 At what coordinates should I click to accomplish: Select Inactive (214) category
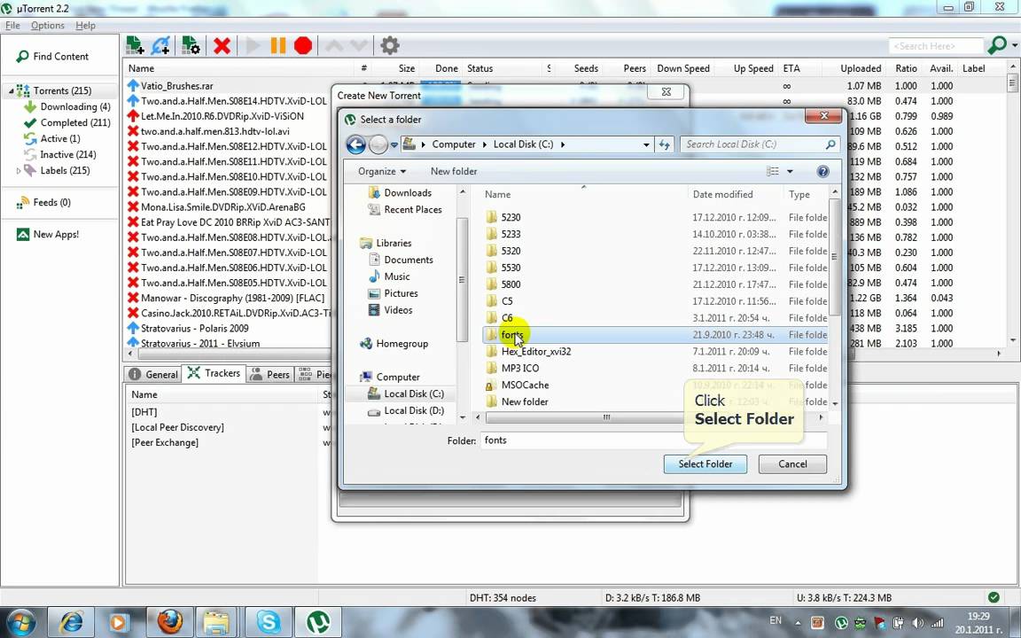(67, 154)
